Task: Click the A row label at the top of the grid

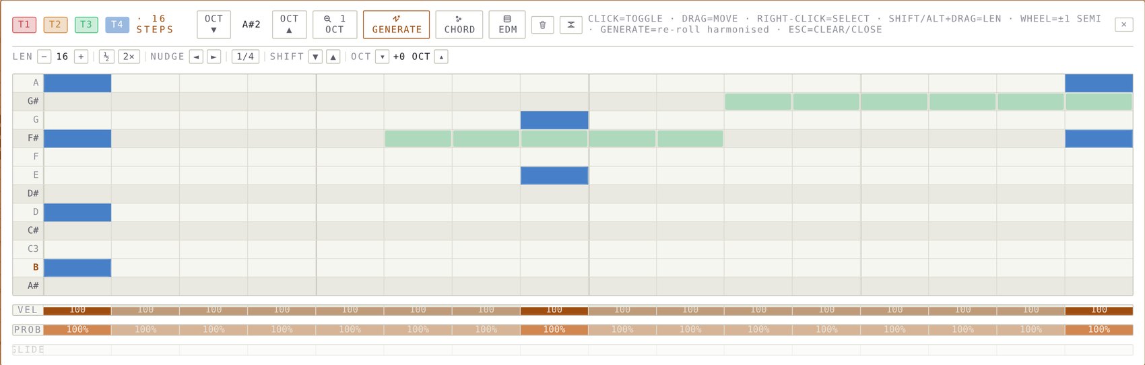Action: (28, 83)
